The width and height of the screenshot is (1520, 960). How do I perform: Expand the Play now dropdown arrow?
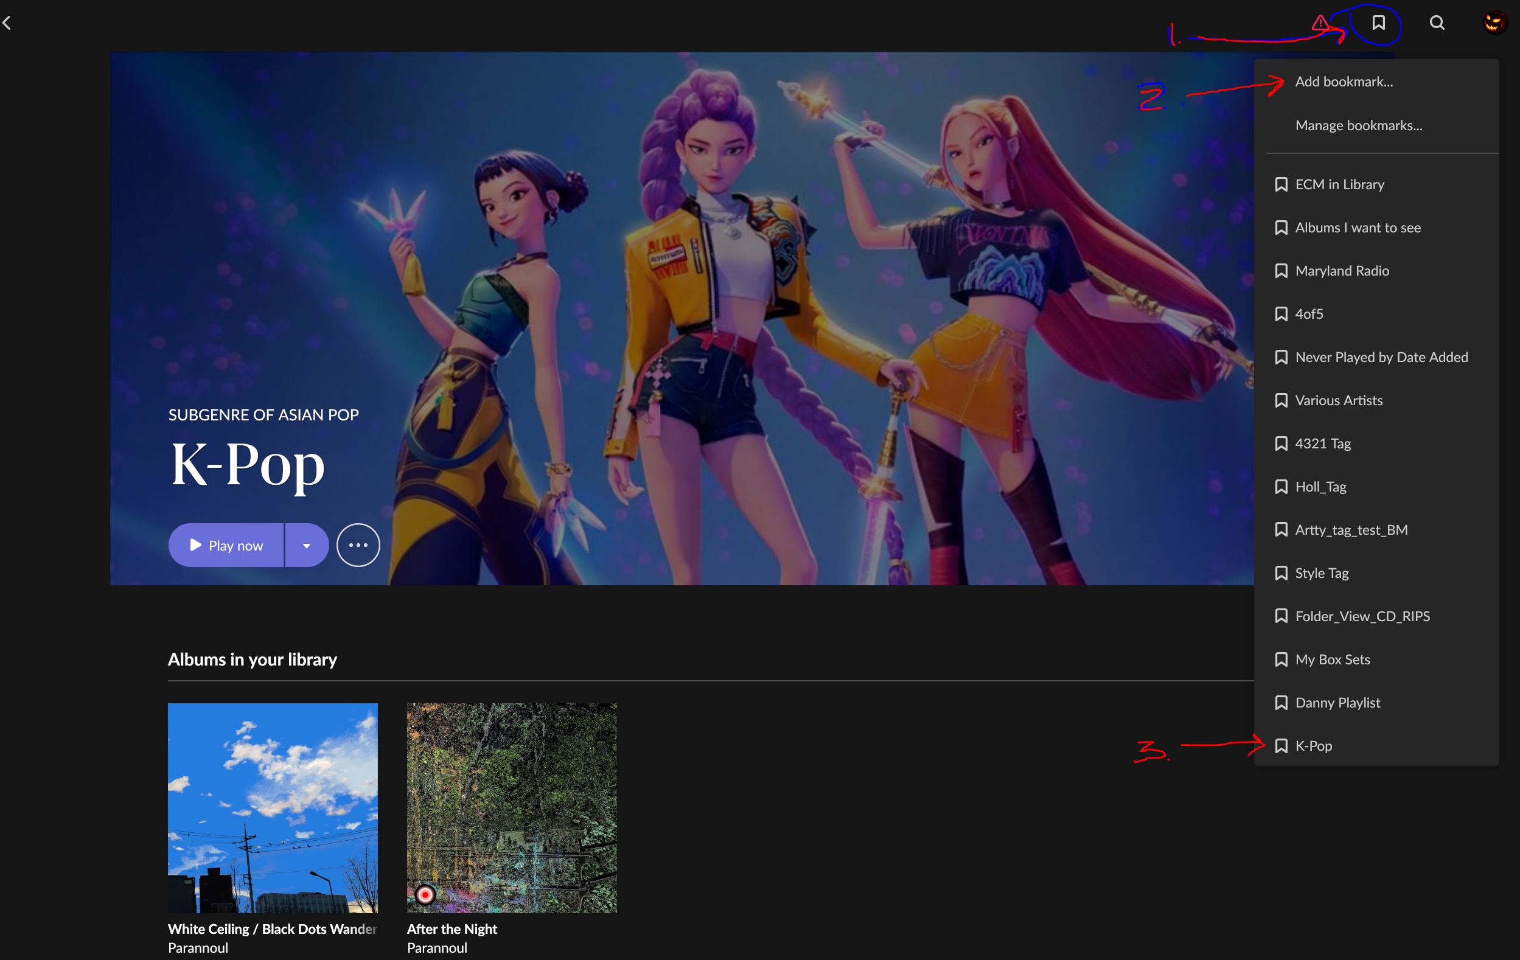click(x=307, y=545)
